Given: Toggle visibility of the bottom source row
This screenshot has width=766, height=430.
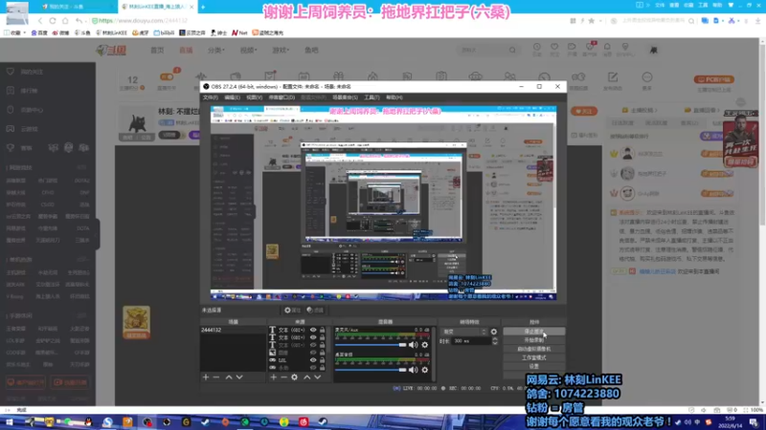Looking at the screenshot, I should (x=313, y=368).
